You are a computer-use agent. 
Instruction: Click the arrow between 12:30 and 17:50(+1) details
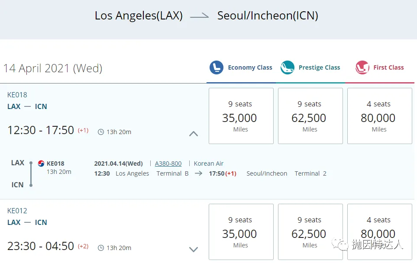click(198, 173)
